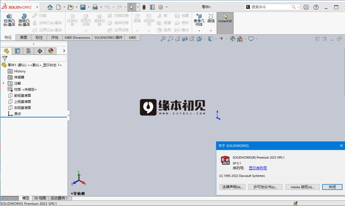Switch to the PropertyManager panel tab
The height and width of the screenshot is (206, 345).
pos(18,51)
